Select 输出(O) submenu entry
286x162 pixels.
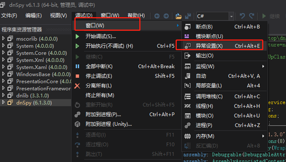224,56
